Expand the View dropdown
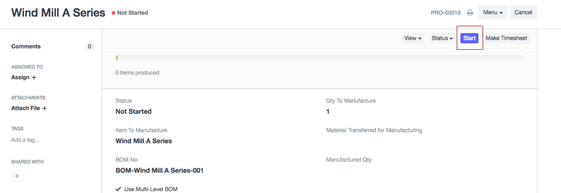Image resolution: width=561 pixels, height=193 pixels. (413, 38)
